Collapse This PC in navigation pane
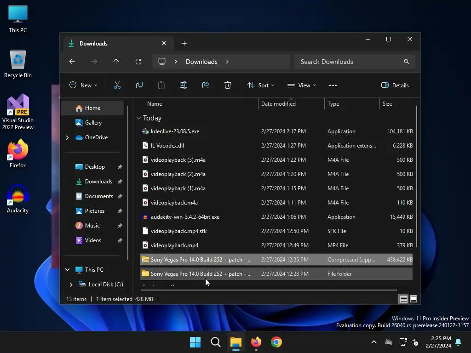Screen dimensions: 471x353 (x=67, y=269)
